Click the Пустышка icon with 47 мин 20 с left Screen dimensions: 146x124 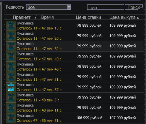coord(11,36)
